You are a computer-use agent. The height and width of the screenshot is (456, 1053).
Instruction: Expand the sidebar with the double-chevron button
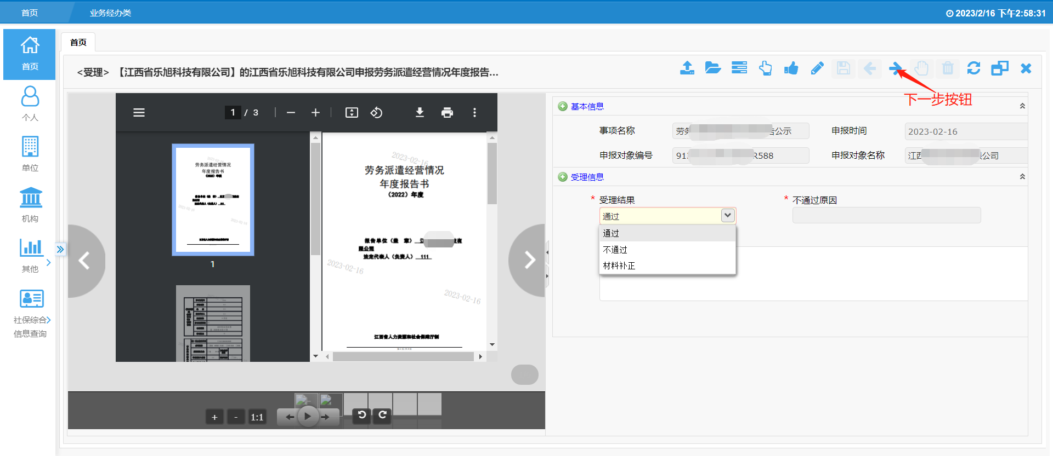60,249
